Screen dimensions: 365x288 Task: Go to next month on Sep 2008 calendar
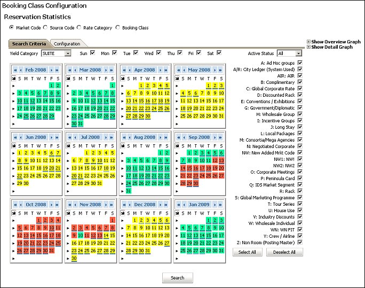[213, 137]
